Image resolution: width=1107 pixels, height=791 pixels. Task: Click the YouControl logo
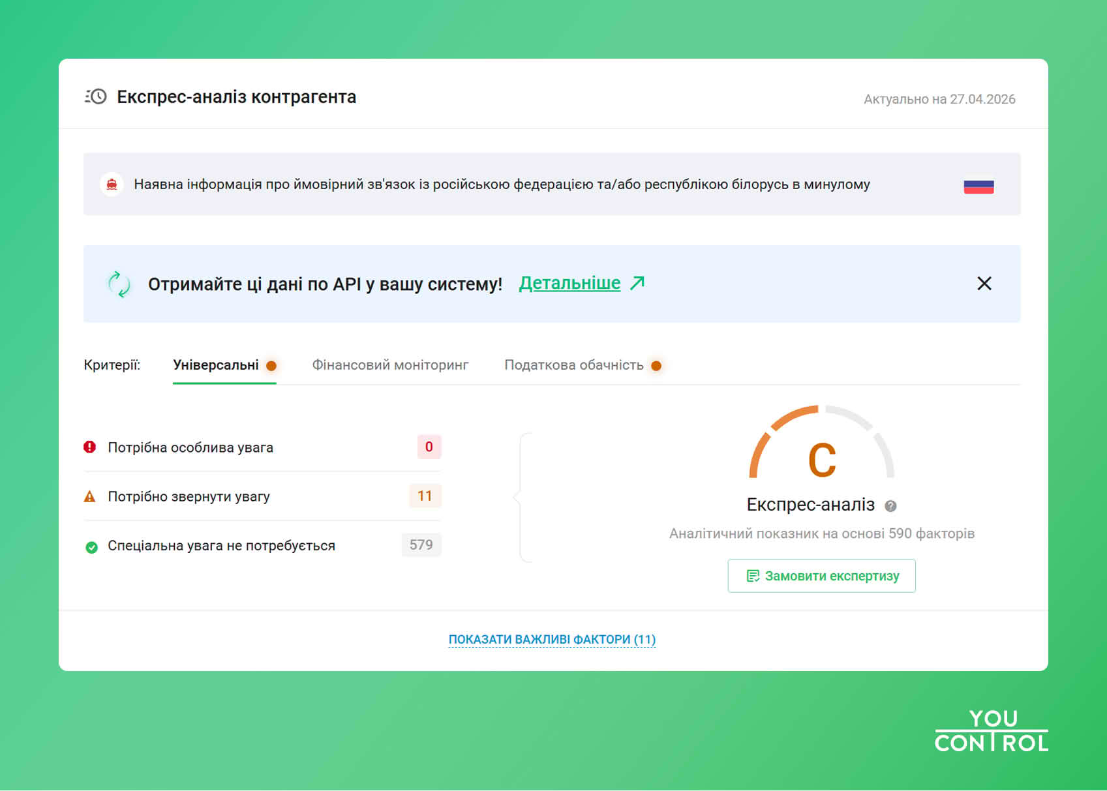[x=992, y=732]
